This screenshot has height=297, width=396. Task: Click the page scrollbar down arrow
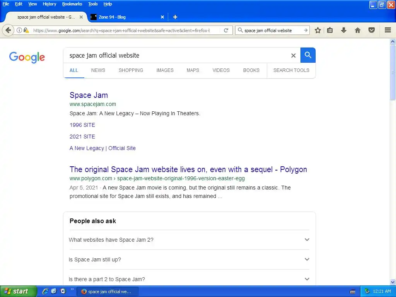click(x=393, y=282)
